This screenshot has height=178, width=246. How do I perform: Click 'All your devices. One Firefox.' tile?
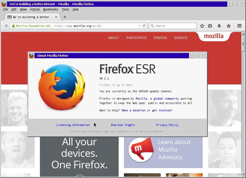pos(79,157)
